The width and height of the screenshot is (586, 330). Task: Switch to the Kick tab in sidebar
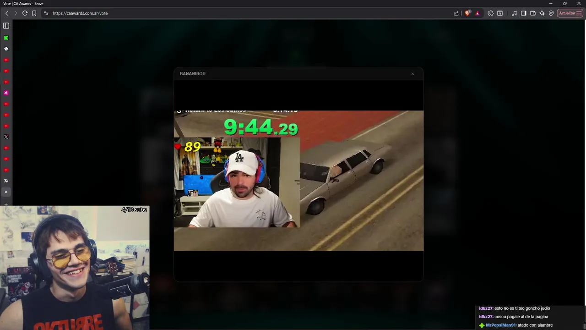coord(6,38)
